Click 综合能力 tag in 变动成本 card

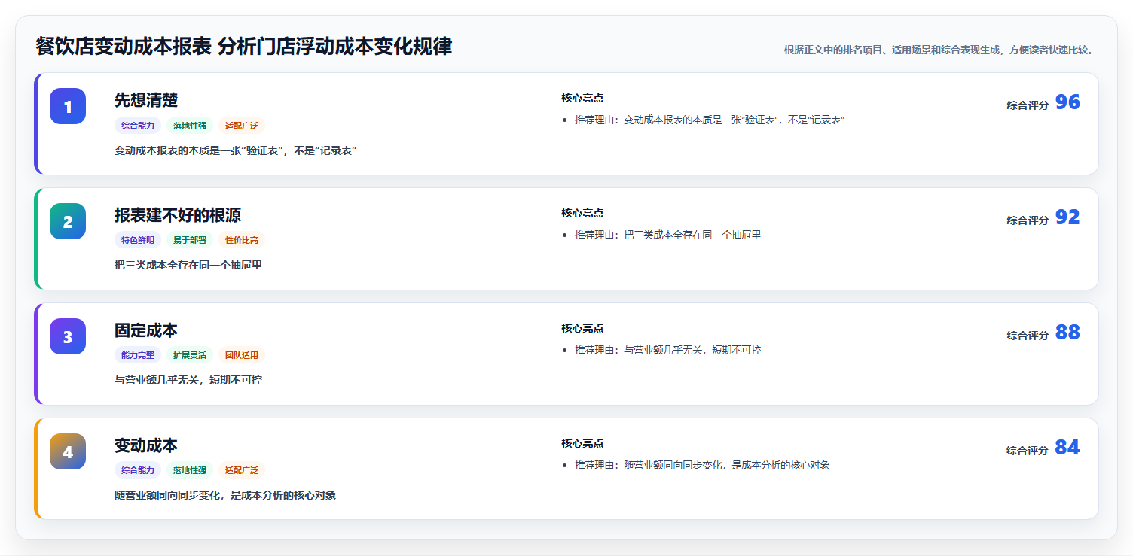pyautogui.click(x=138, y=470)
